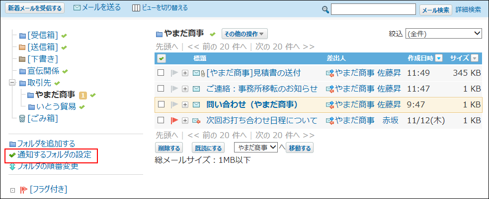Expand preview of 問い合わせ（やまだ商事）
489x199 pixels.
pyautogui.click(x=185, y=104)
